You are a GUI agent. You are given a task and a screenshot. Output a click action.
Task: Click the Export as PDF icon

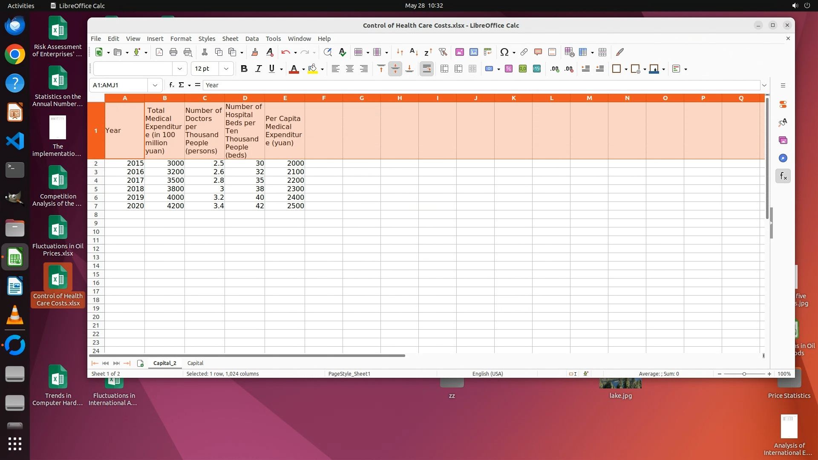[159, 52]
